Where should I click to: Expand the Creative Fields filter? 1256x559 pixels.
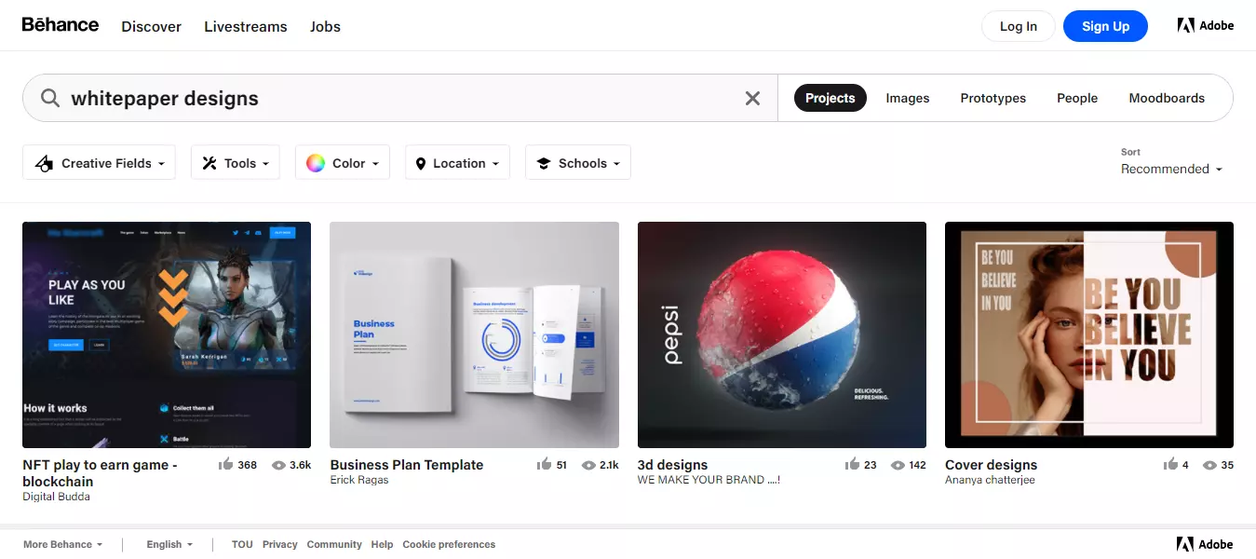[x=99, y=163]
